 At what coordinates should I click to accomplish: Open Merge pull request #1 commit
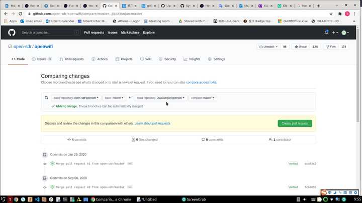(x=90, y=164)
